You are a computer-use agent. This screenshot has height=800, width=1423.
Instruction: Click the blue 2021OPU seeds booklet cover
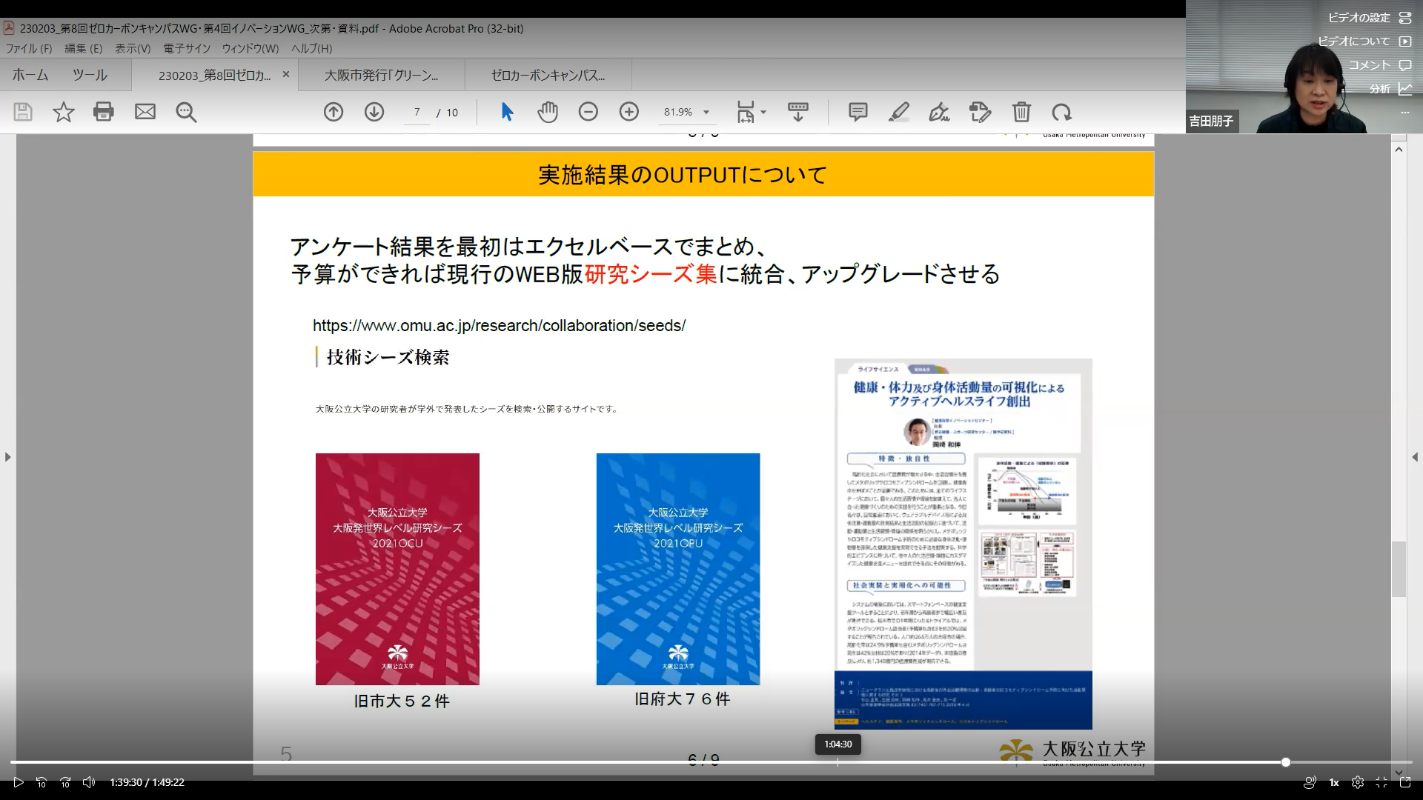(x=678, y=569)
